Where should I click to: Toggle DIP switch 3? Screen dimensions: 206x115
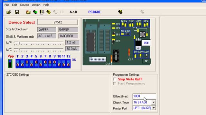[27, 63]
